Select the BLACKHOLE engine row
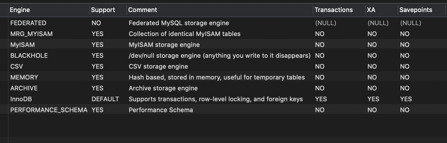This screenshot has height=143, width=447. tap(223, 55)
